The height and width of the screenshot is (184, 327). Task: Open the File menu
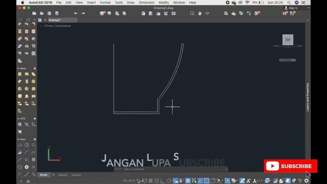[59, 3]
